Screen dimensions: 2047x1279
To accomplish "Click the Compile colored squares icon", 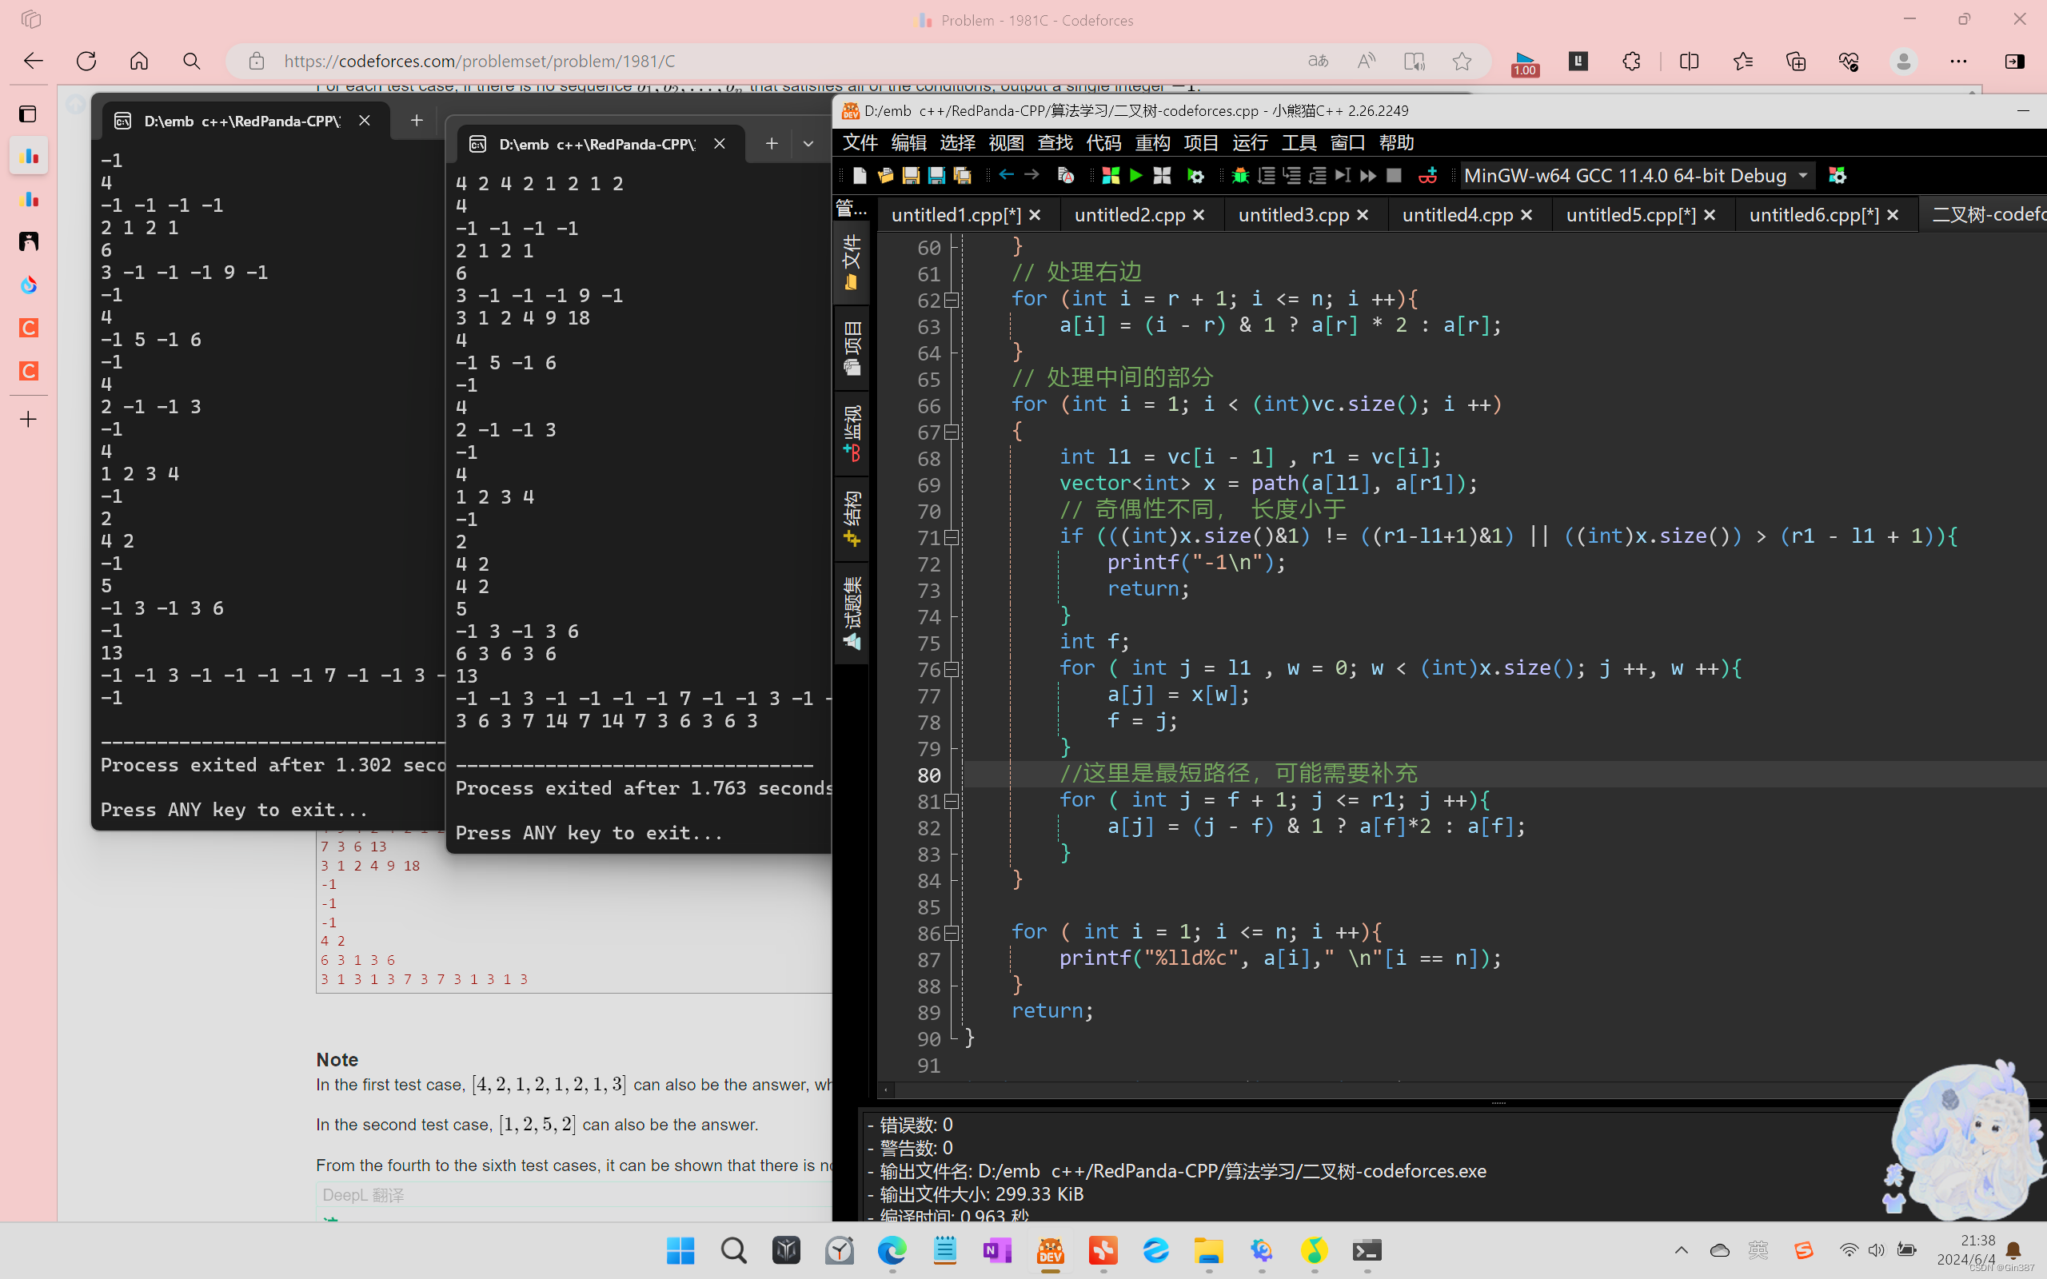I will coord(1111,175).
